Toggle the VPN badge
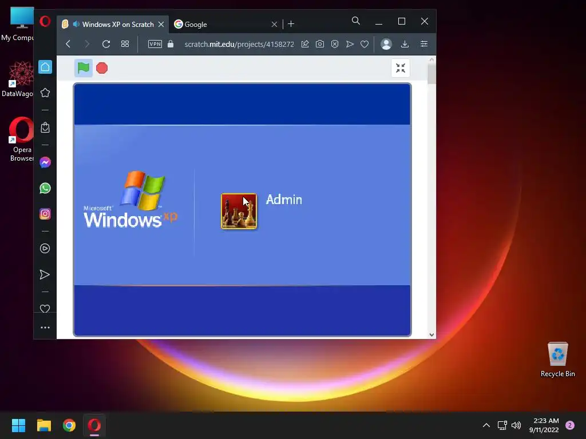This screenshot has height=439, width=586. [x=155, y=44]
